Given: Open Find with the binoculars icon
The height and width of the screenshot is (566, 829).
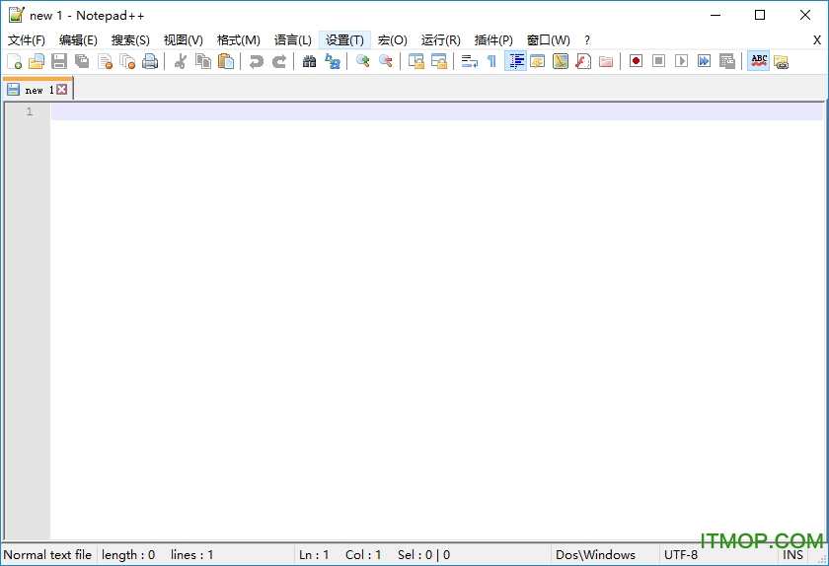Looking at the screenshot, I should tap(309, 61).
